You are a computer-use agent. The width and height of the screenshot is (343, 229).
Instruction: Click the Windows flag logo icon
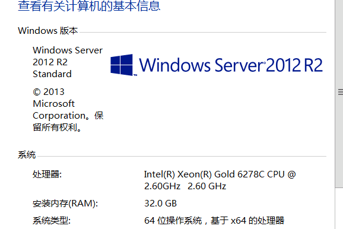122,65
